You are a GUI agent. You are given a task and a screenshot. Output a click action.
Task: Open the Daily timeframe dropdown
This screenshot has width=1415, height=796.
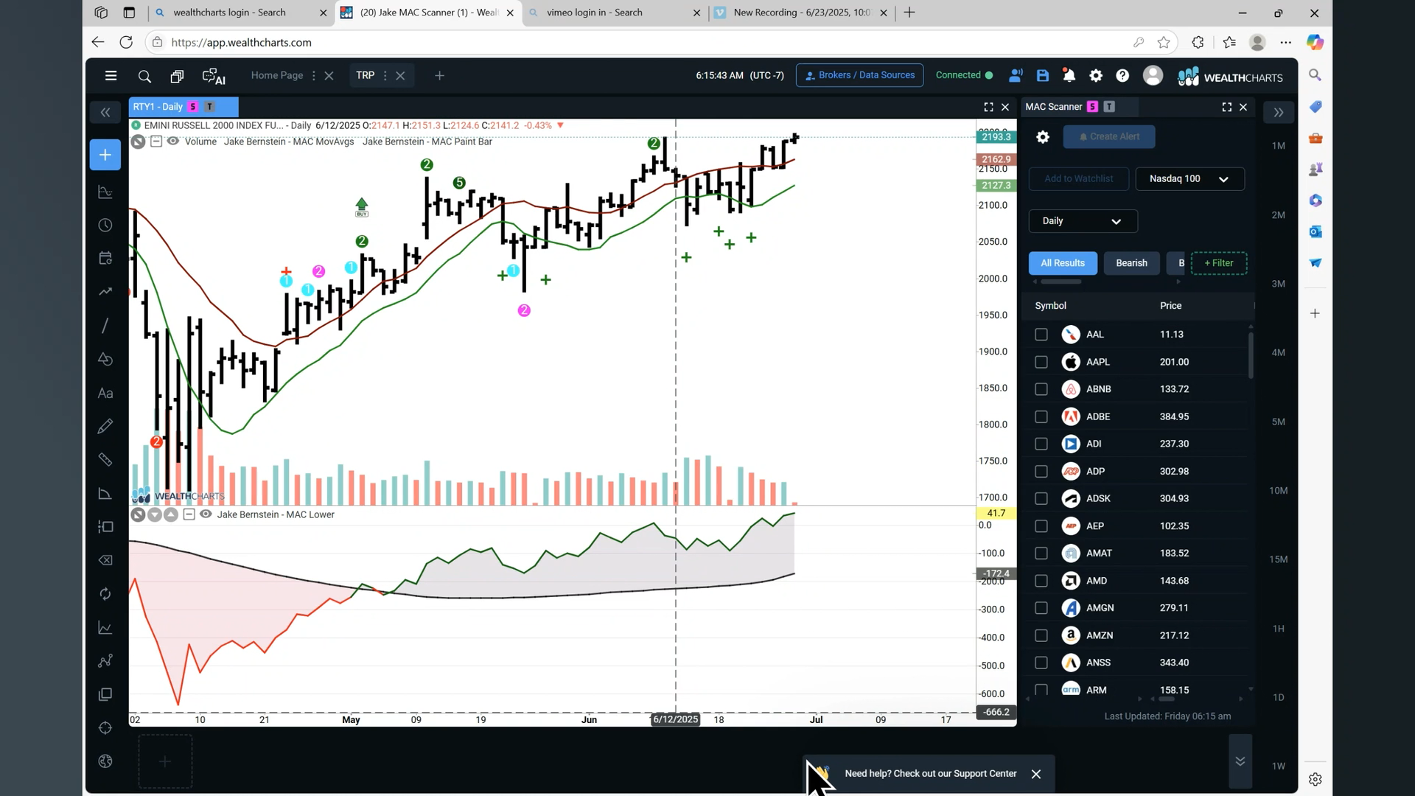click(1083, 221)
